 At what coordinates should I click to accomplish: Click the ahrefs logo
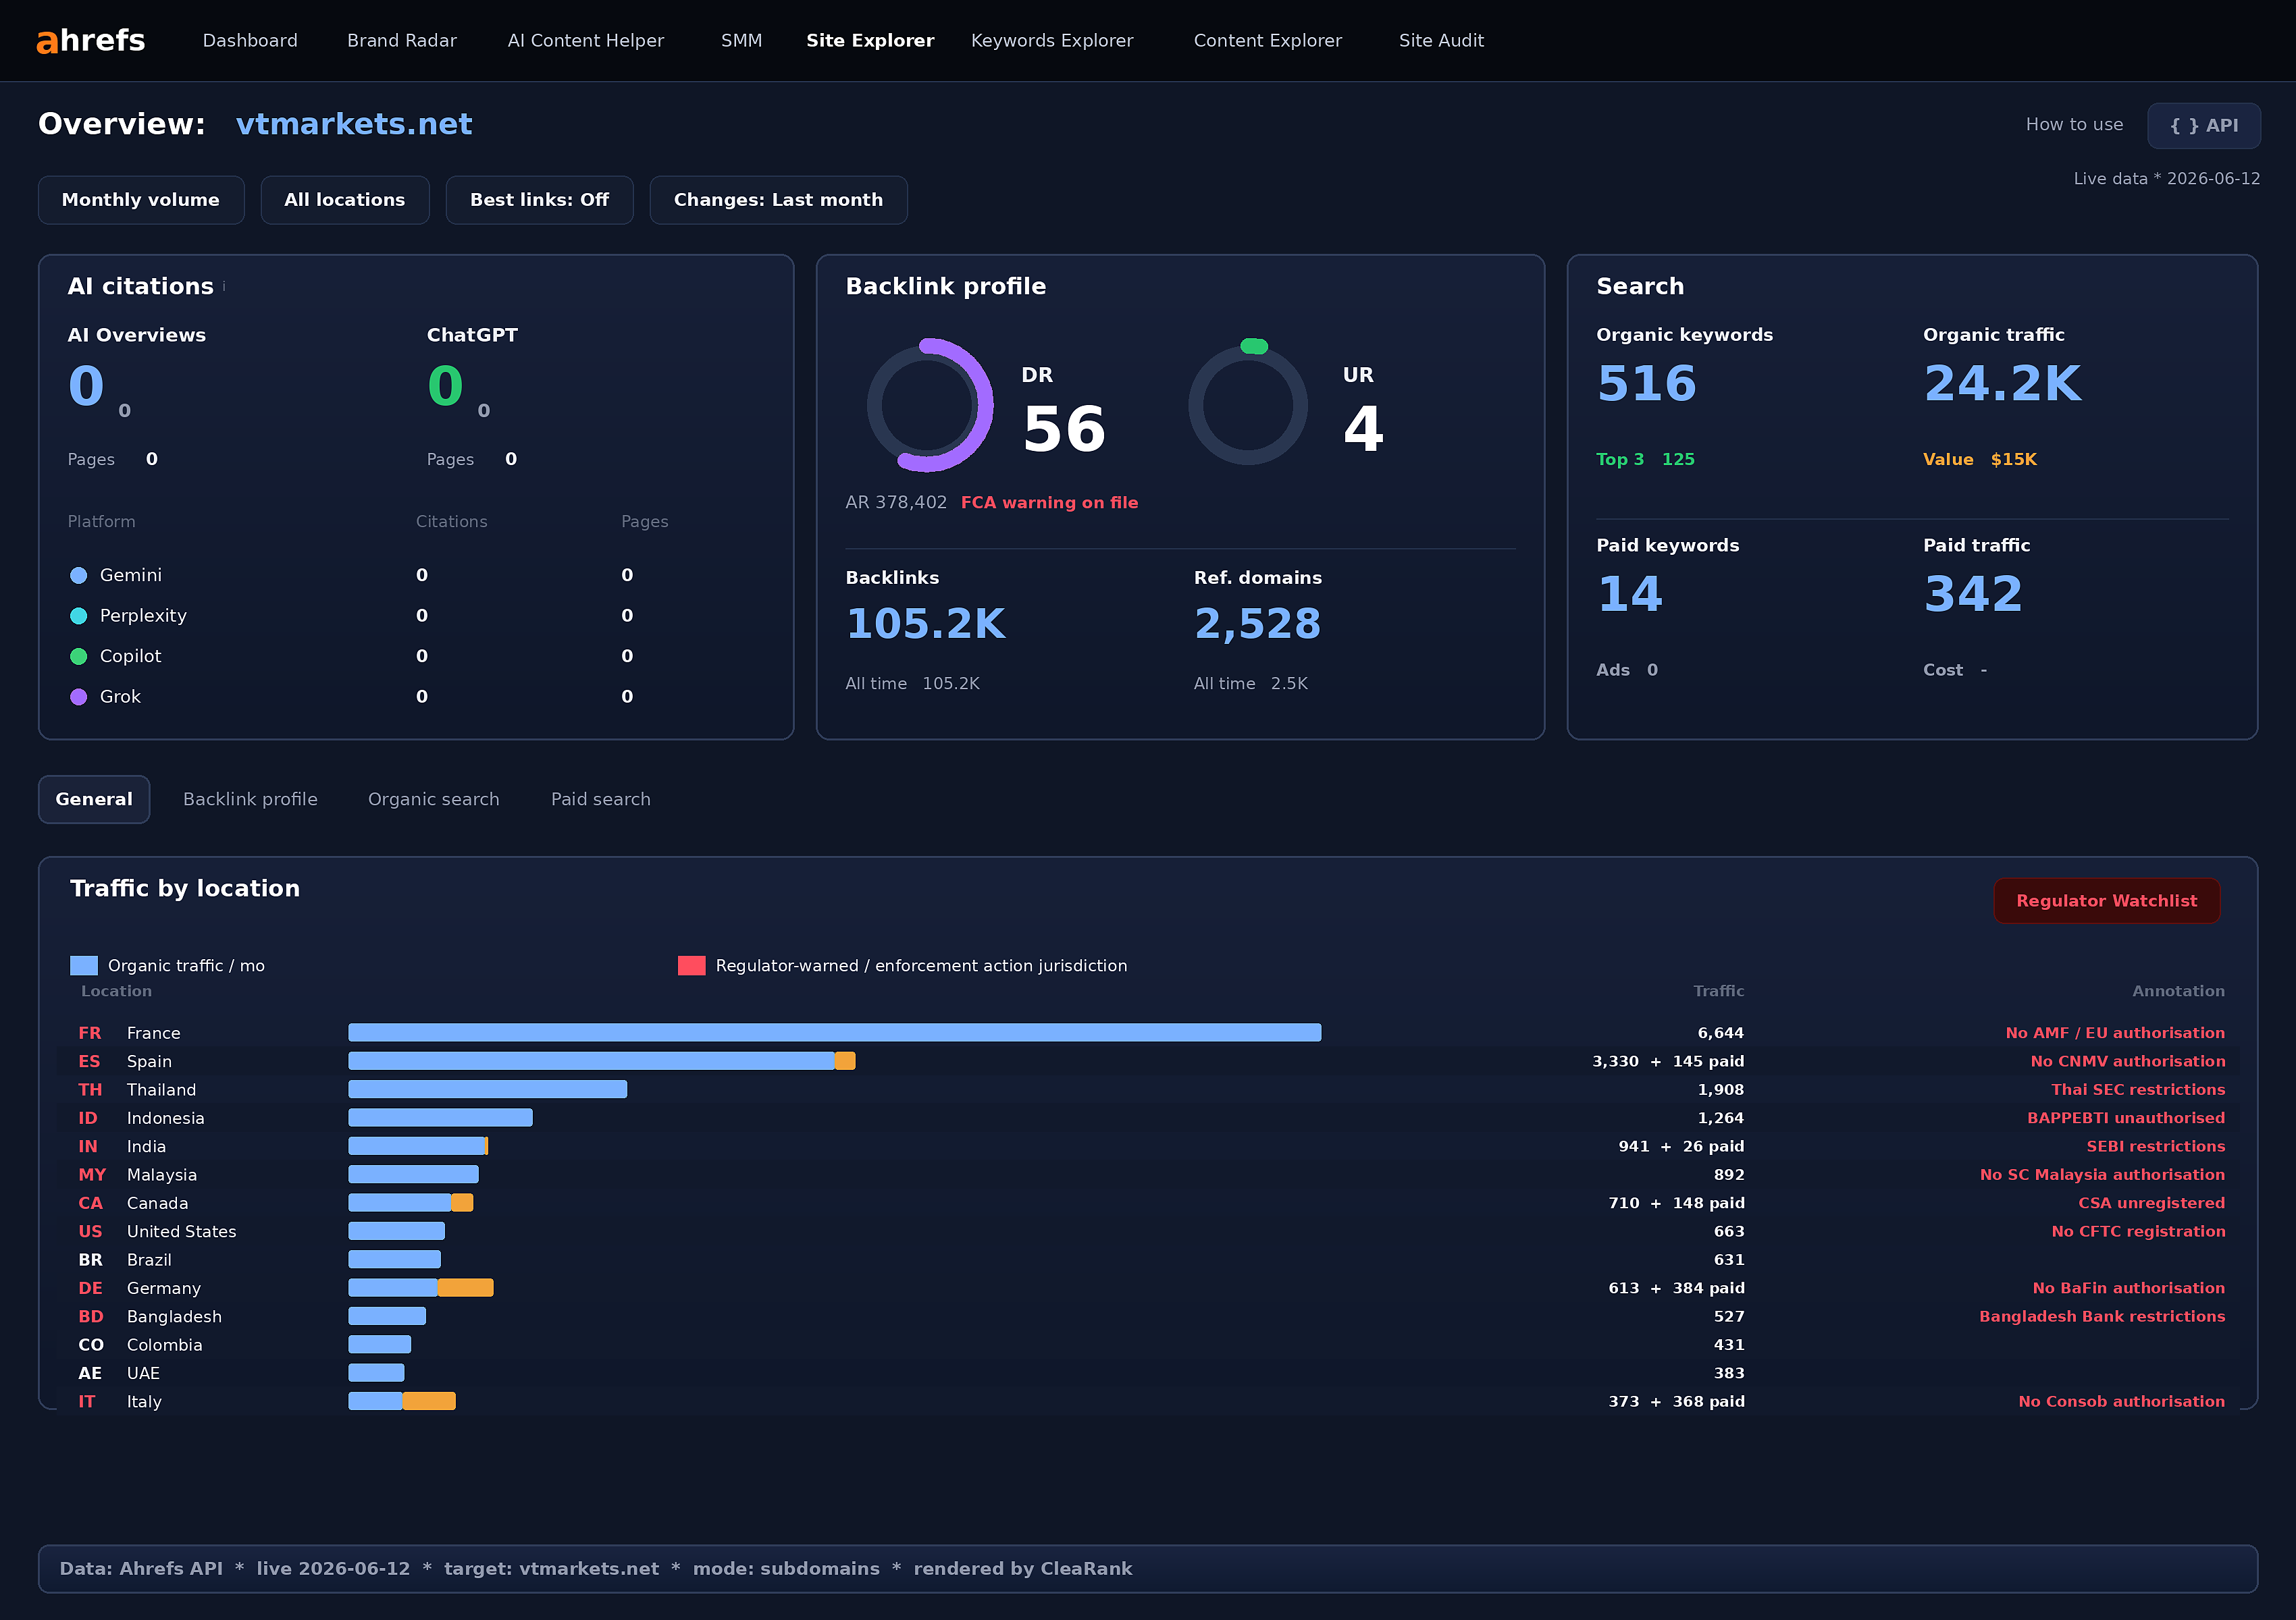tap(91, 40)
